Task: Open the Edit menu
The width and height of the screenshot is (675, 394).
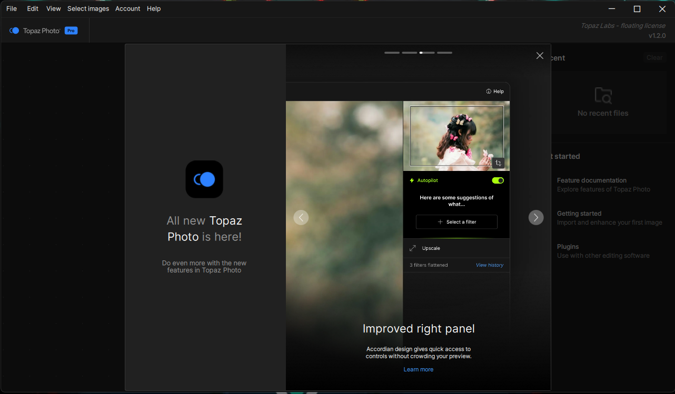Action: point(33,8)
